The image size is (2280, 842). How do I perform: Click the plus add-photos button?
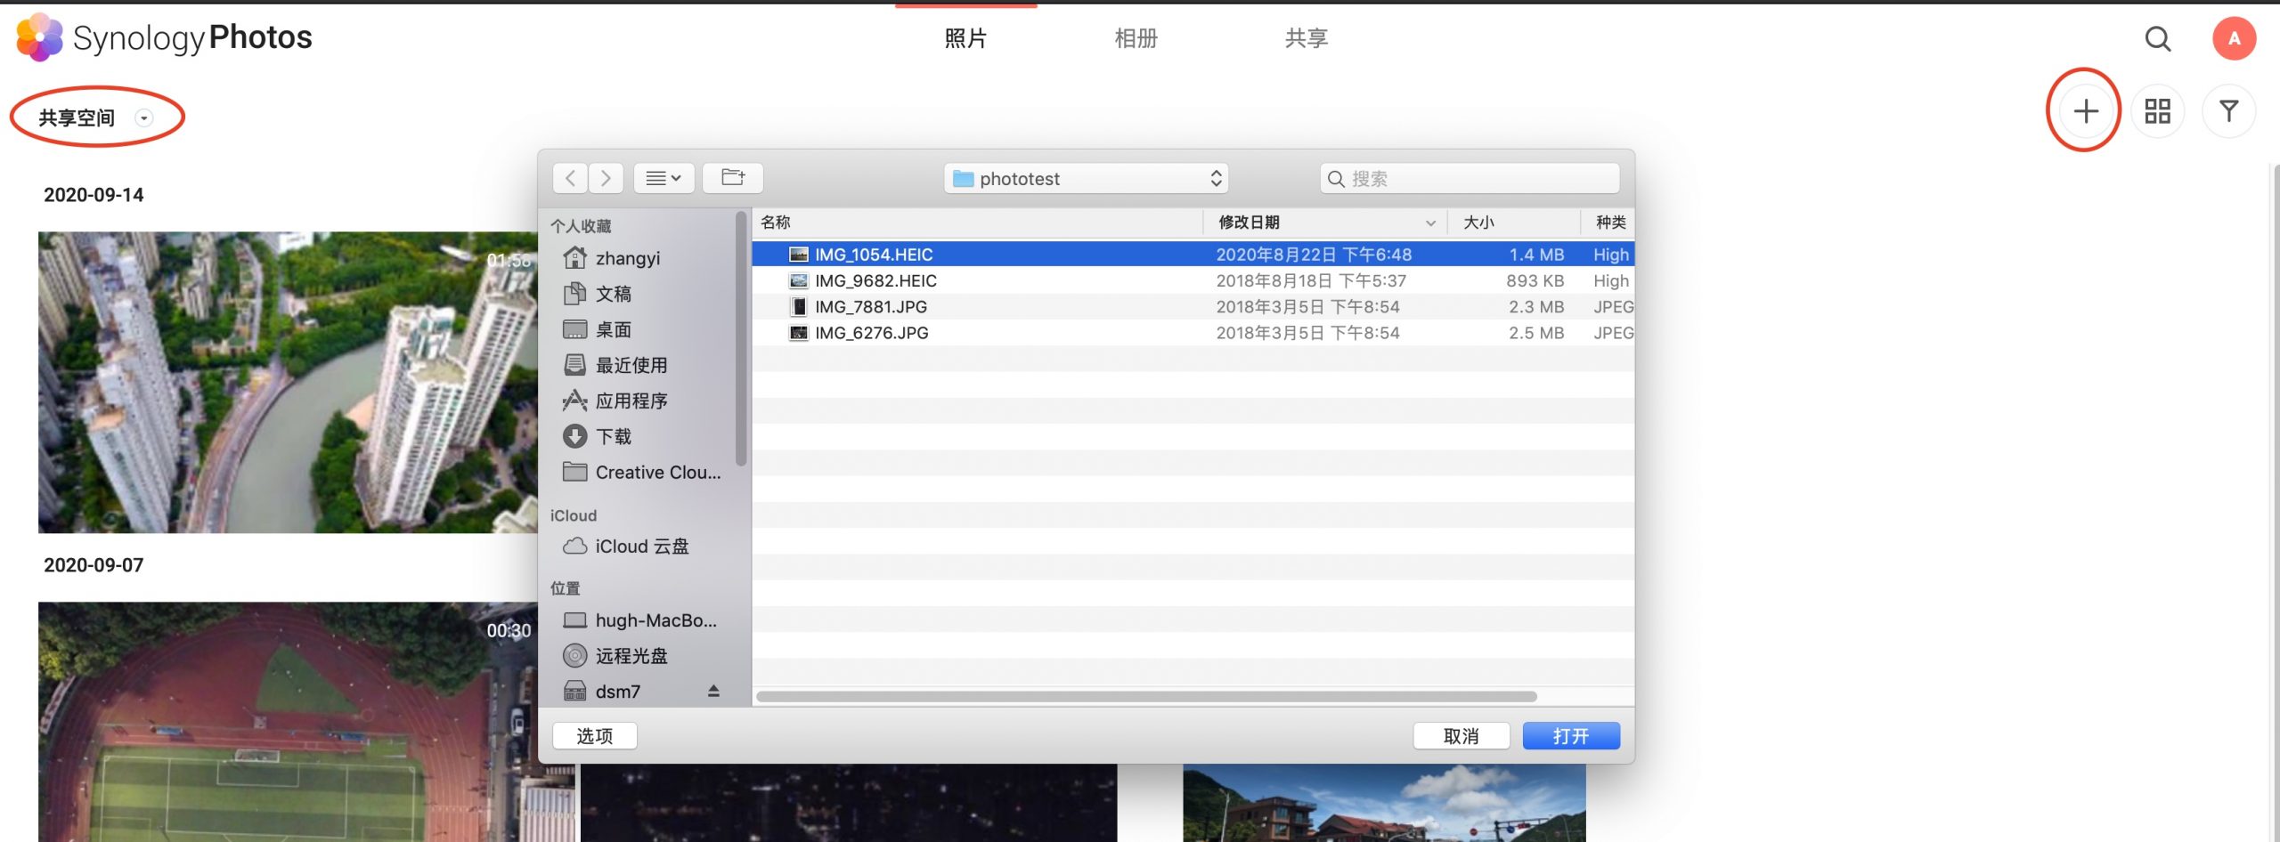(x=2085, y=111)
